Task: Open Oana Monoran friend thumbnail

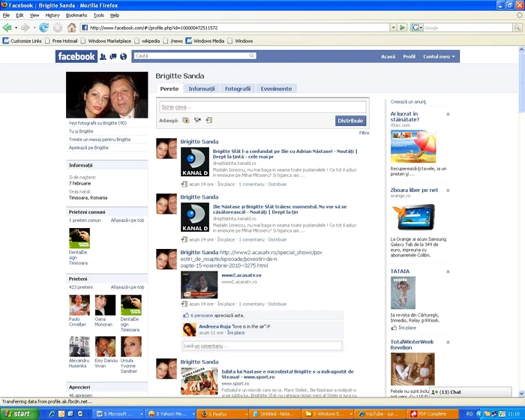Action: [x=105, y=305]
